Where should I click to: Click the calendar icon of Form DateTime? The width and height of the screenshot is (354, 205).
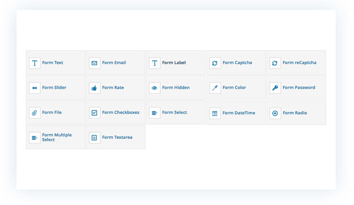coord(215,113)
